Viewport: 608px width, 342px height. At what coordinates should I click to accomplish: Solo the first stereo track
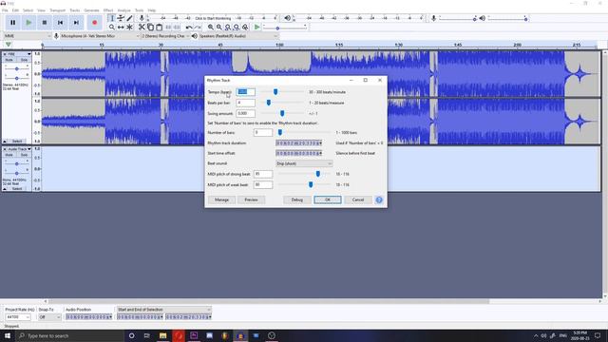coord(24,60)
